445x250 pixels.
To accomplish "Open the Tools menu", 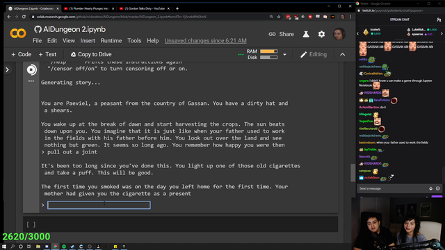I will (x=134, y=41).
